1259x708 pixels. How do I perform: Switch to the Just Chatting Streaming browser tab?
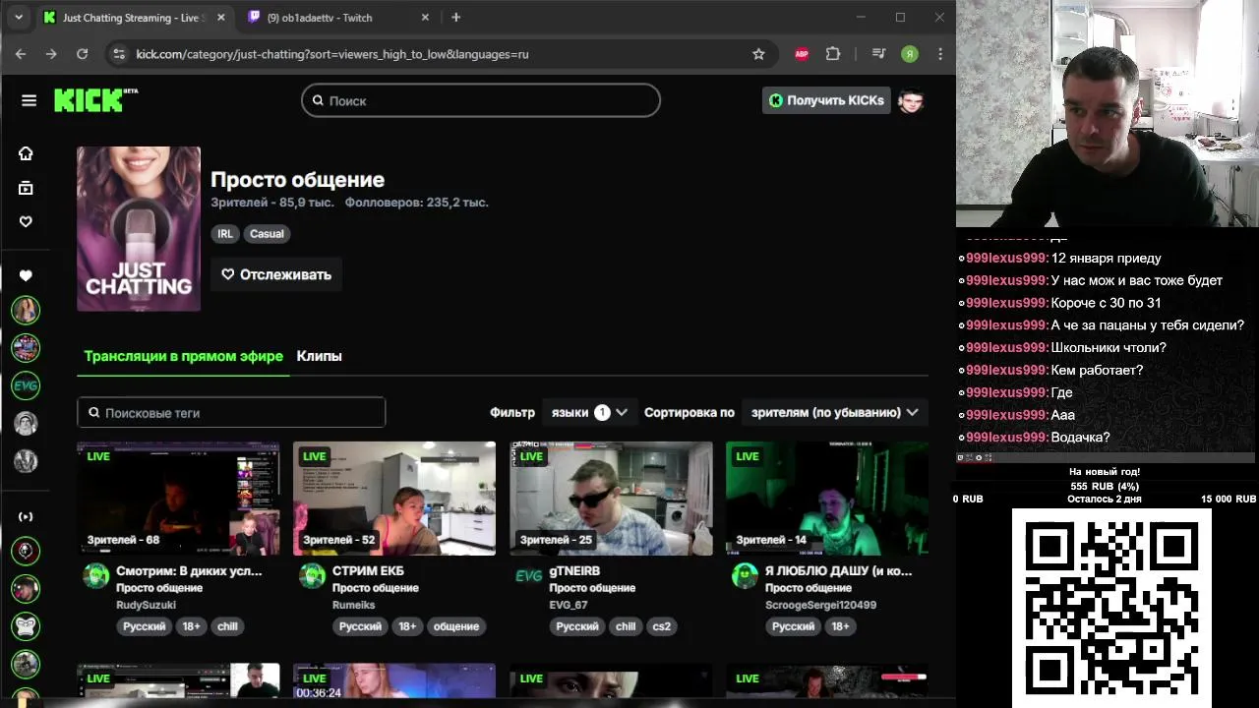pyautogui.click(x=134, y=17)
